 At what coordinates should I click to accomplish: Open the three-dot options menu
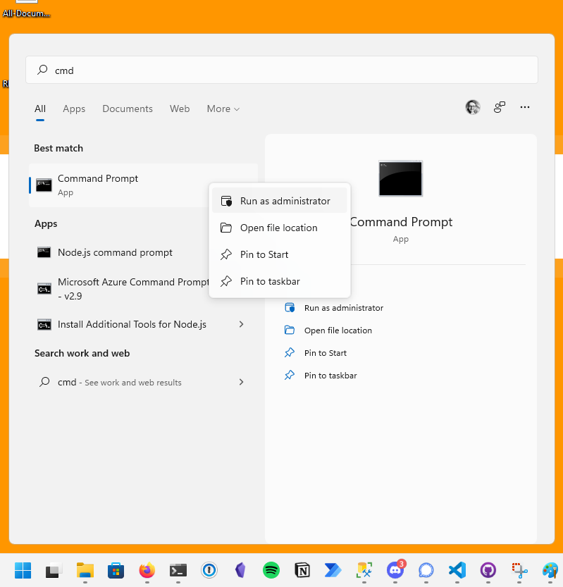coord(524,107)
